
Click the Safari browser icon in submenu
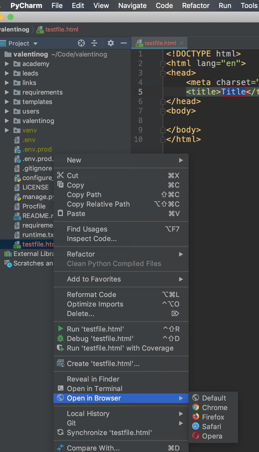click(x=195, y=426)
